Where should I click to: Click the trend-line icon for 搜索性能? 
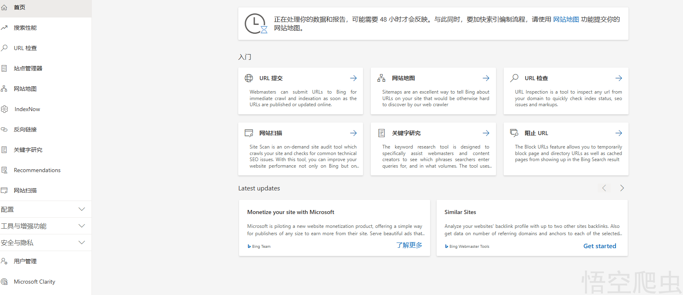[4, 28]
